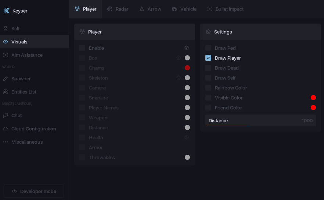
Task: Switch to the Radar tab
Action: (118, 9)
